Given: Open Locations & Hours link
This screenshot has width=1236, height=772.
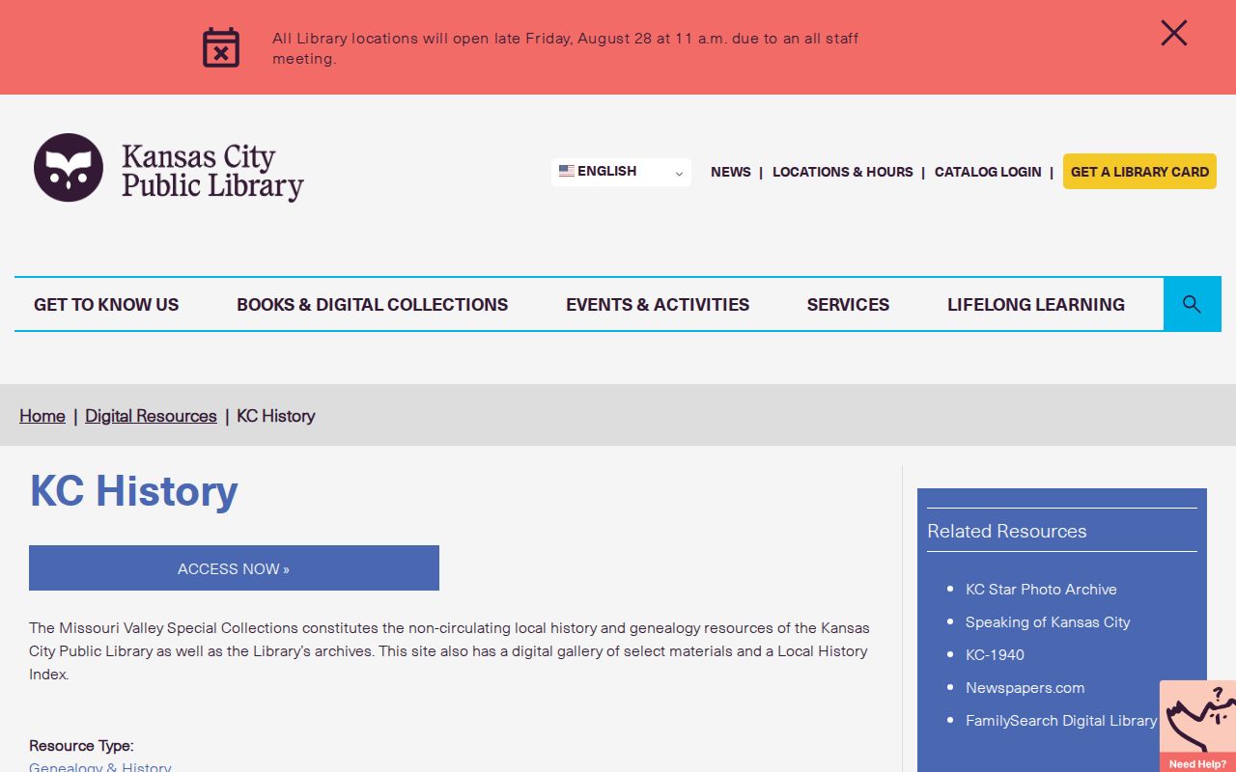Looking at the screenshot, I should pyautogui.click(x=843, y=172).
